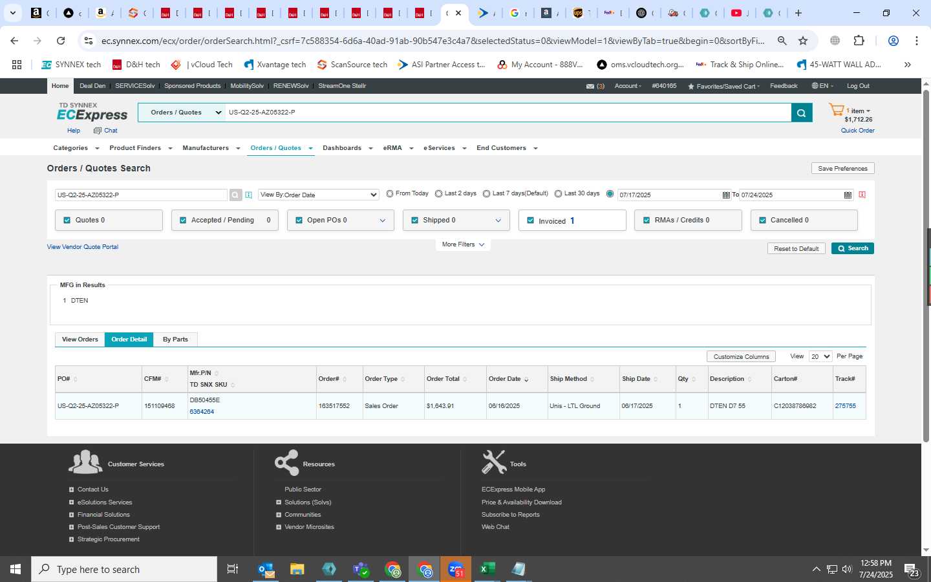Click the header search text field
This screenshot has height=582, width=931.
coord(508,113)
